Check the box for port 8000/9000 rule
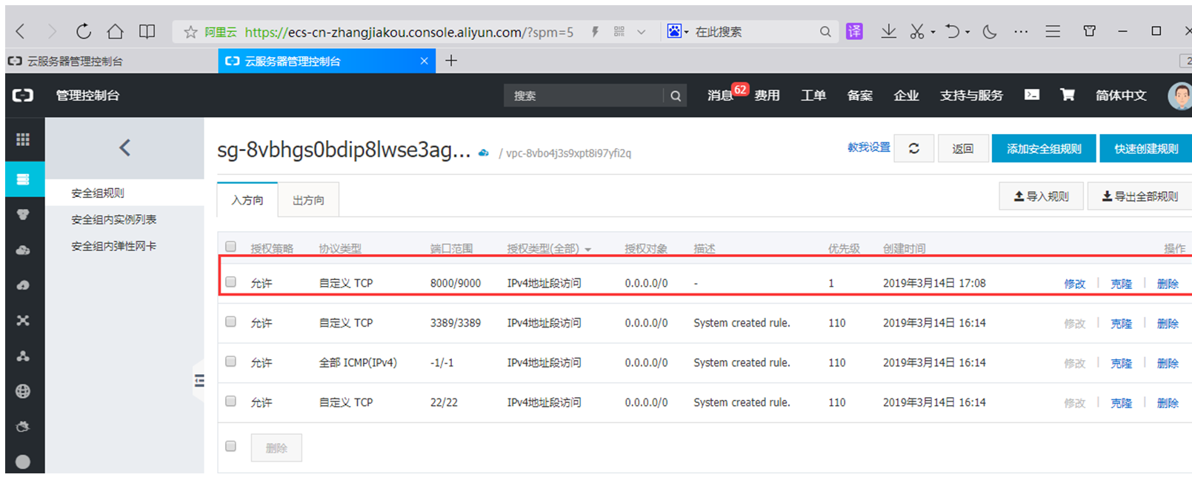The width and height of the screenshot is (1192, 483). pos(231,282)
